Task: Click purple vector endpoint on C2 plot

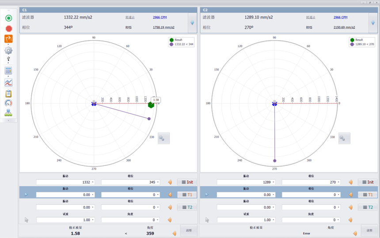Action: [x=274, y=161]
